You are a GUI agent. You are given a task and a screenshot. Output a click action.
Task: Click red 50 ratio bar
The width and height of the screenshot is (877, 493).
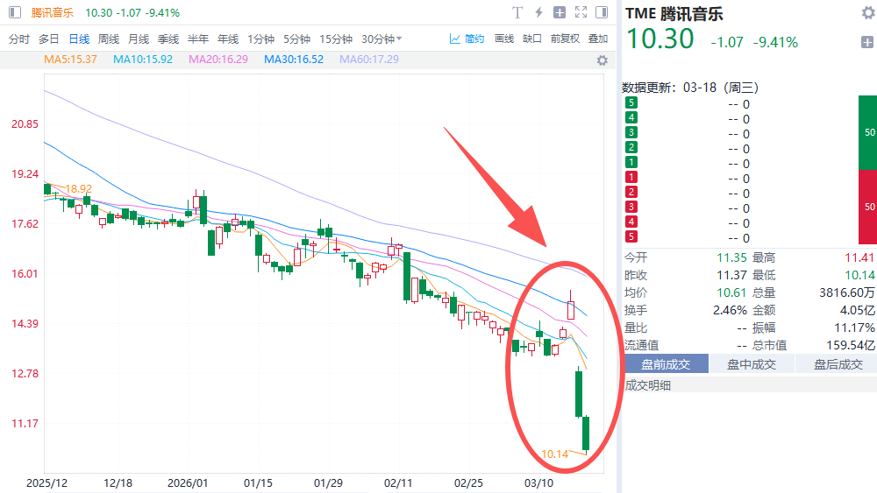[x=868, y=207]
